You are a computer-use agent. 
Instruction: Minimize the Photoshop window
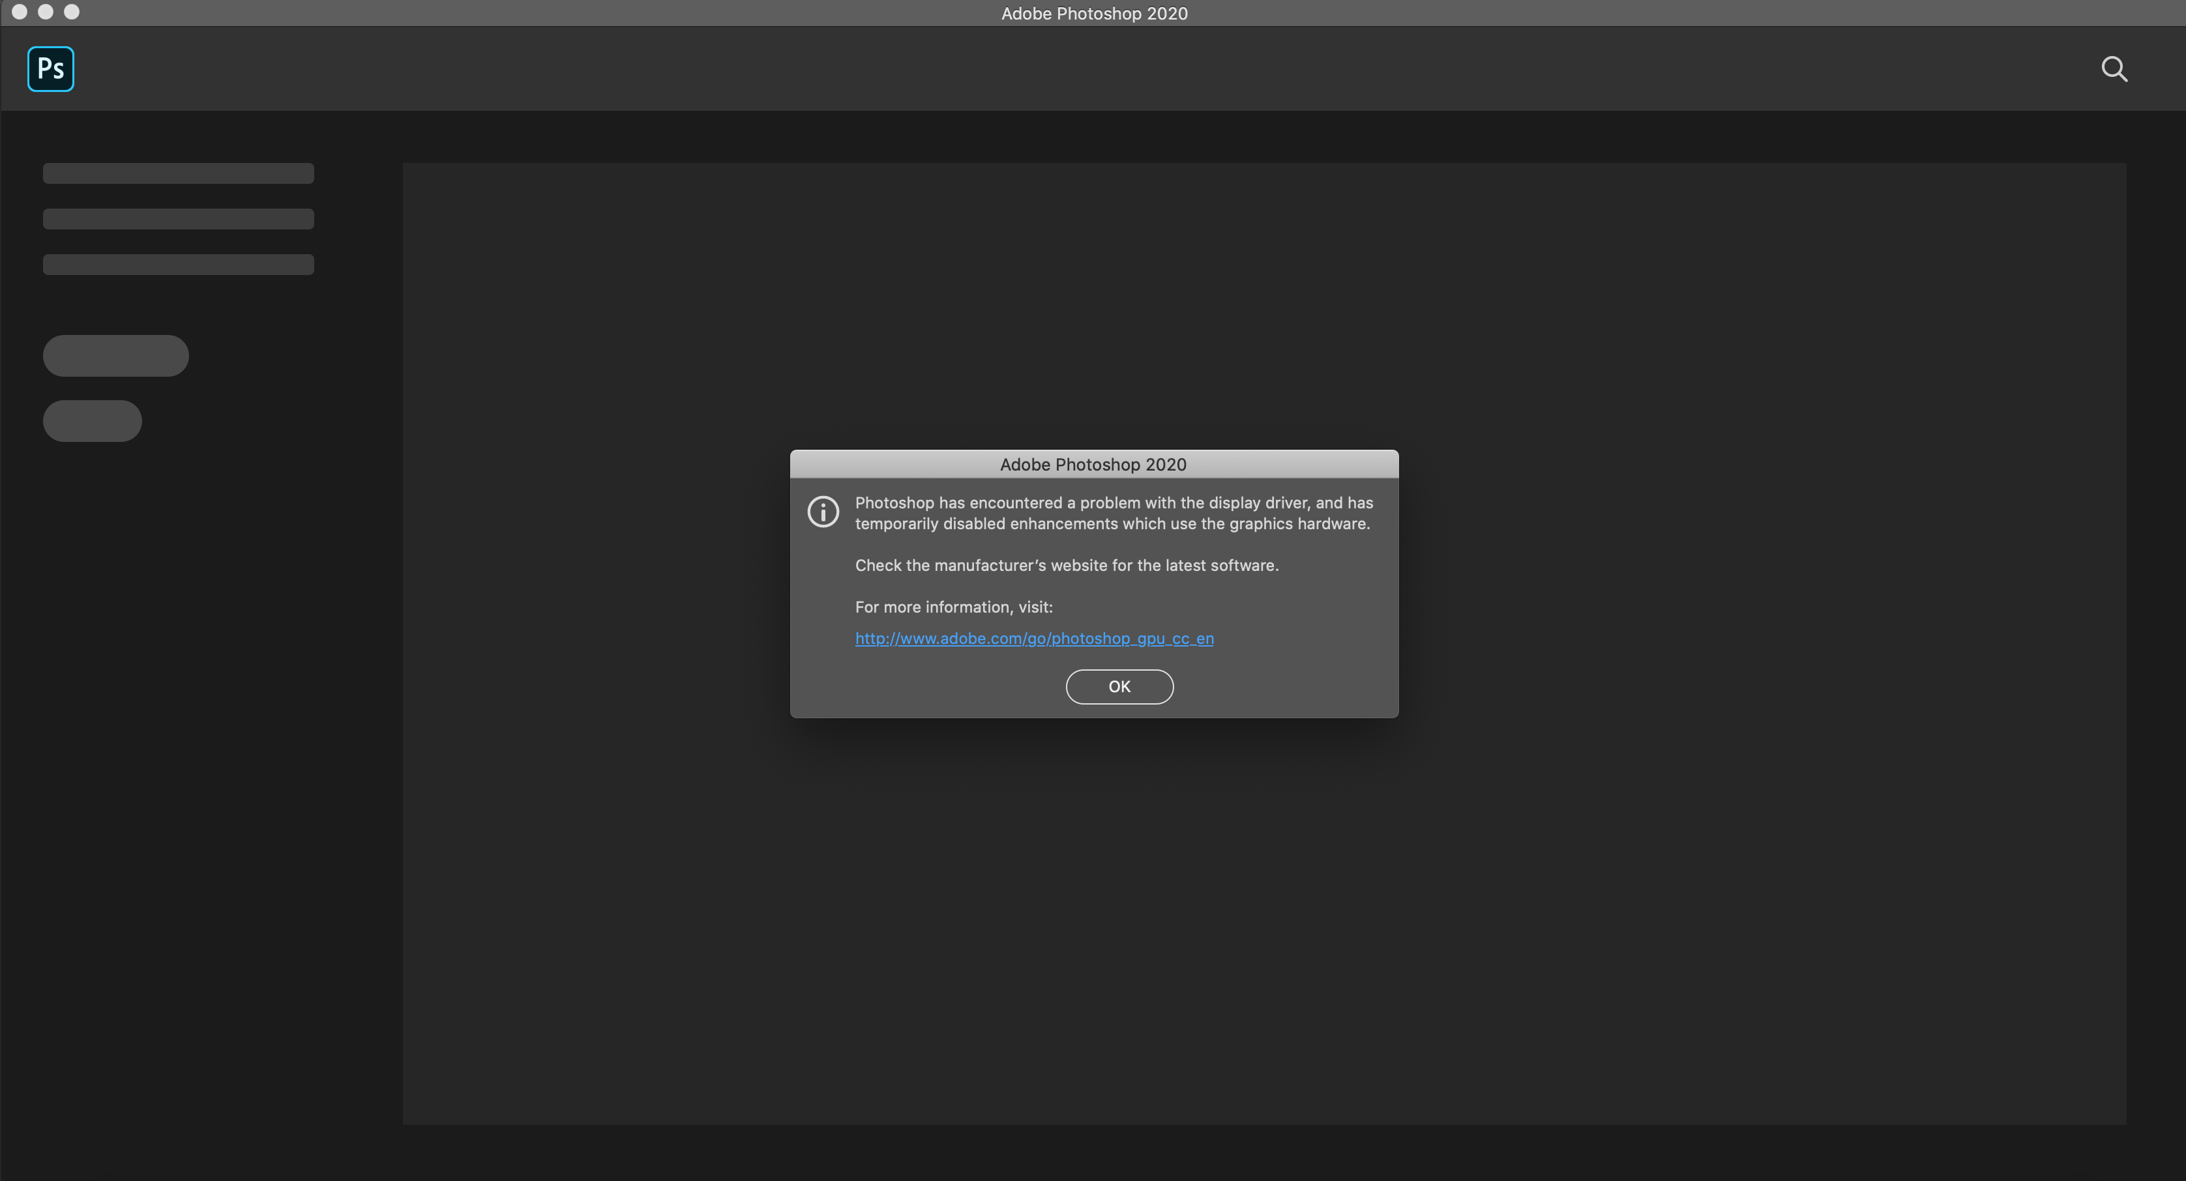(x=47, y=13)
